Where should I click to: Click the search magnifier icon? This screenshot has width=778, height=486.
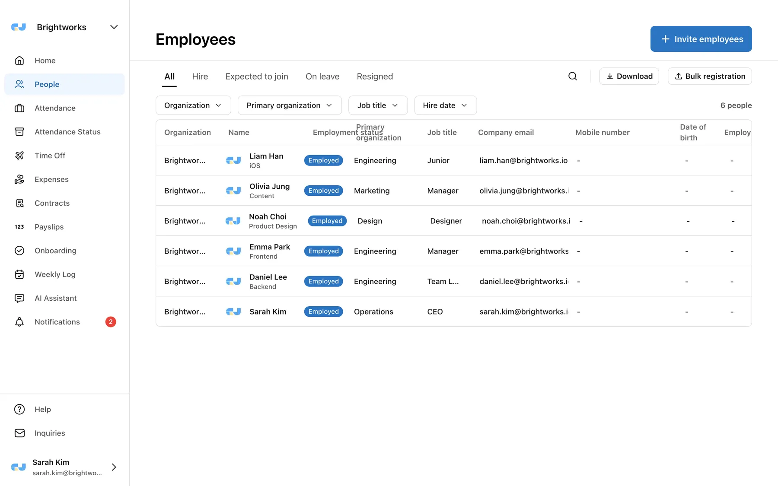point(573,76)
